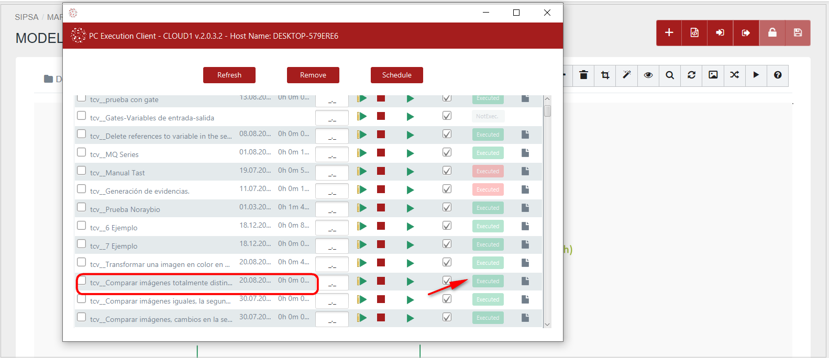Select the crop tool icon
Image resolution: width=829 pixels, height=358 pixels.
[605, 75]
